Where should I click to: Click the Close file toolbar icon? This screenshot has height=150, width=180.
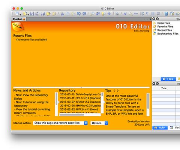(x=48, y=13)
